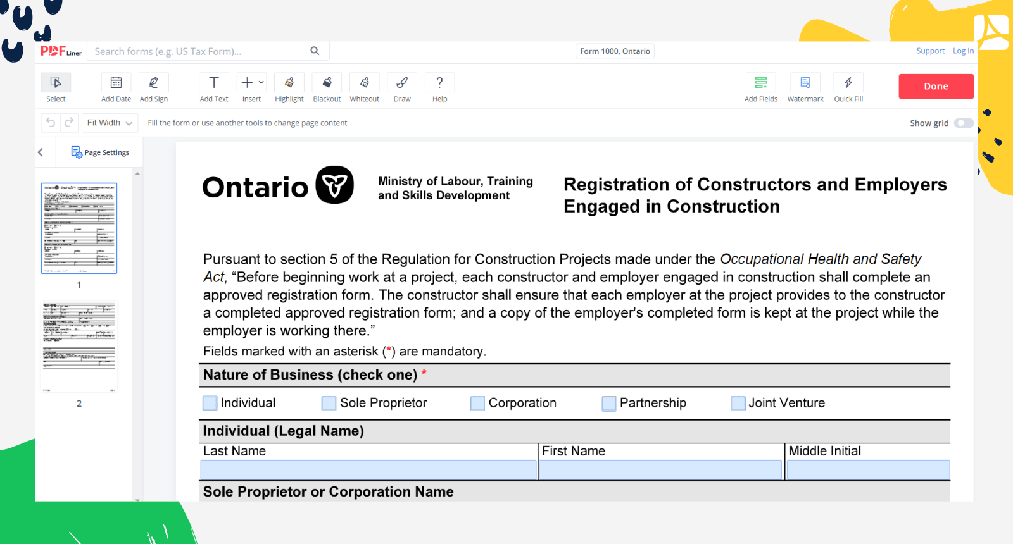Check the Joint Venture checkbox

738,404
